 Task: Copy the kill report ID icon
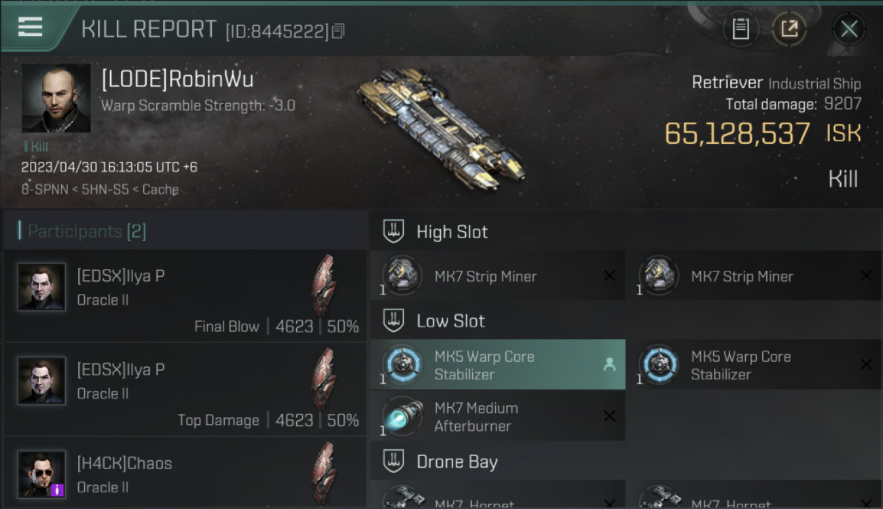[x=338, y=31]
